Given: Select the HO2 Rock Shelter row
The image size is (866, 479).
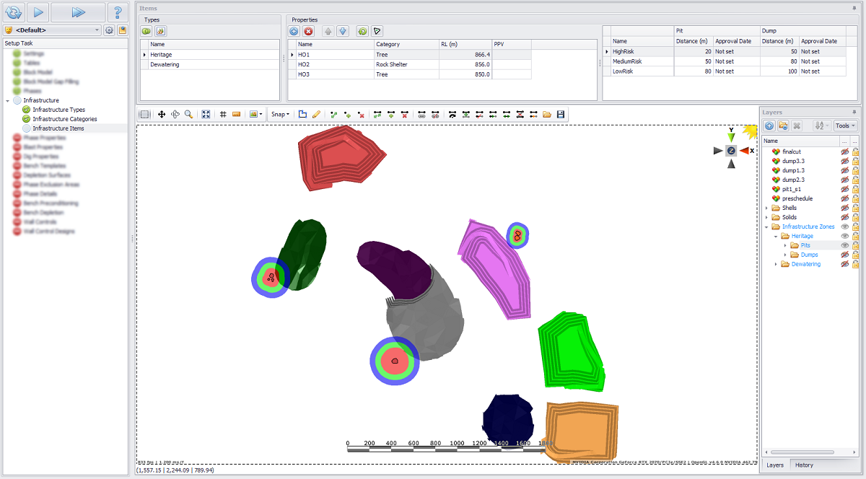Looking at the screenshot, I should point(409,64).
